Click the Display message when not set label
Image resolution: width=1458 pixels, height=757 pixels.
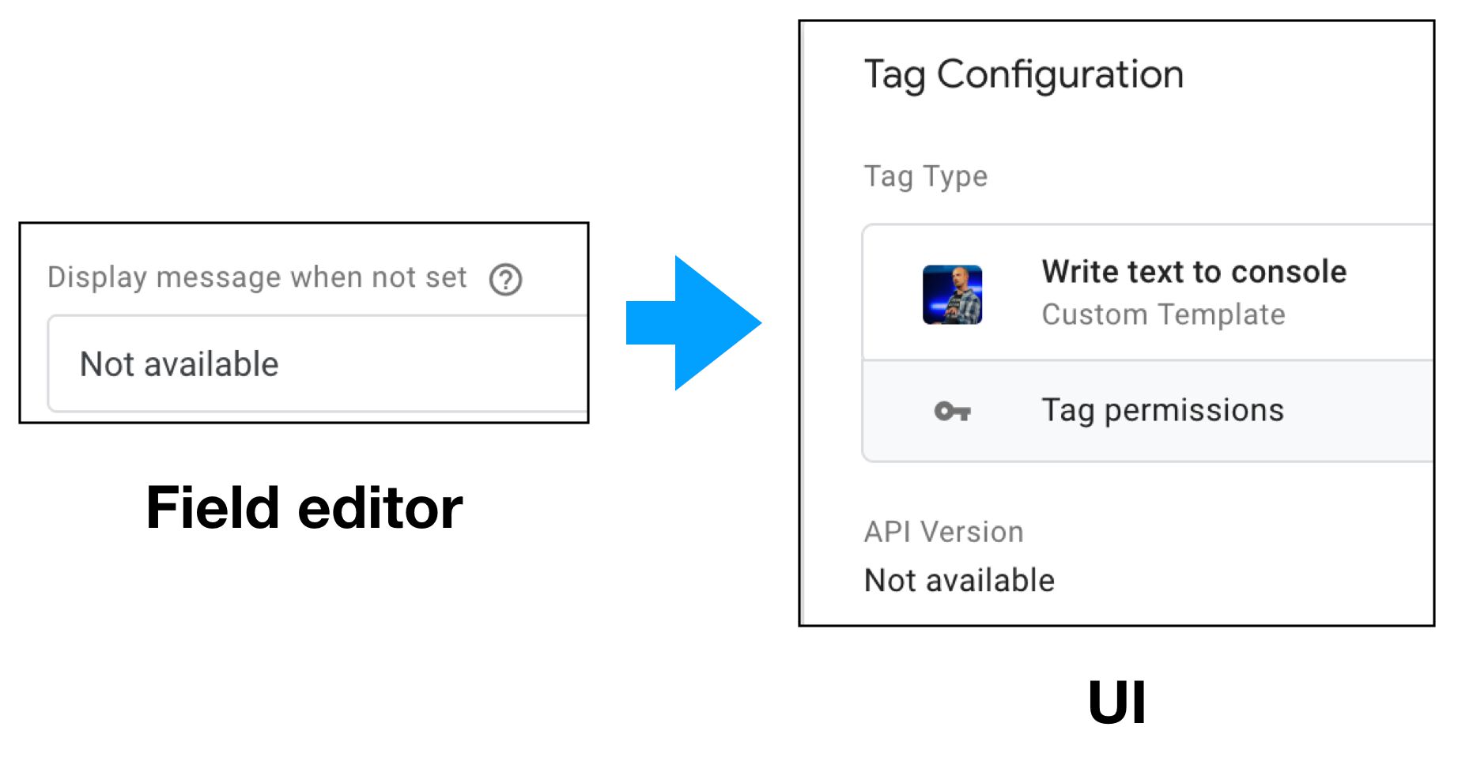257,278
